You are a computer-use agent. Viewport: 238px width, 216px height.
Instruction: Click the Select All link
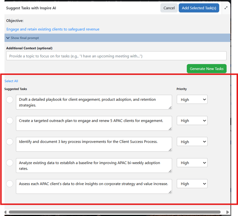coord(11,81)
